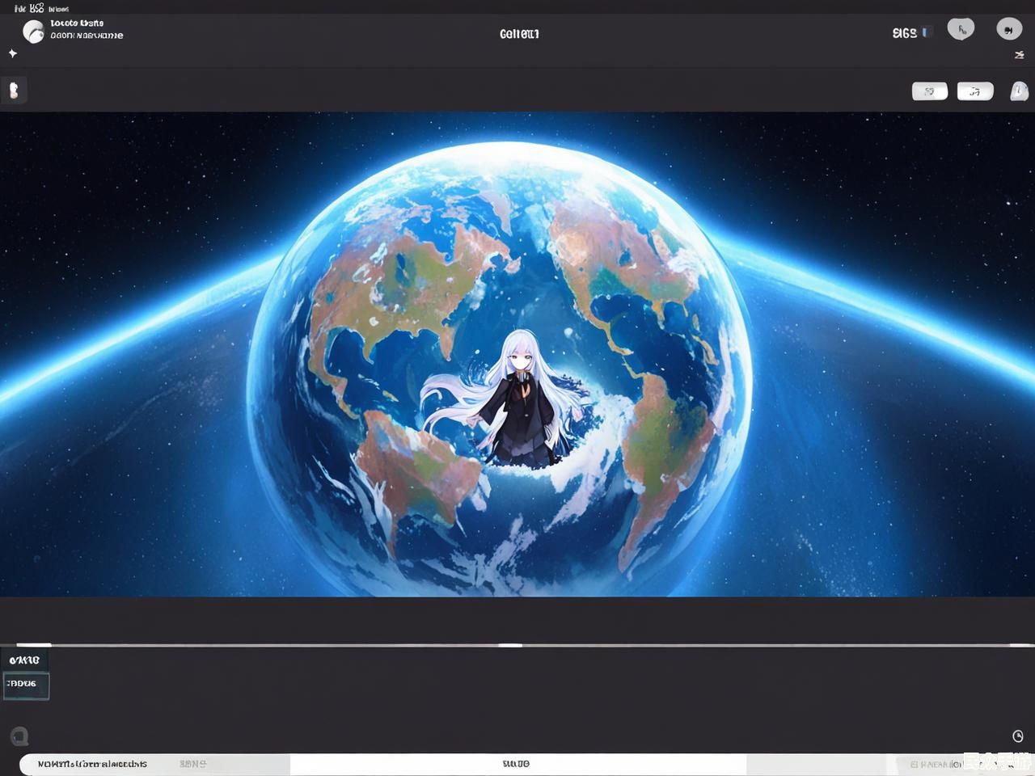Click the round profile avatar in the header

point(33,32)
